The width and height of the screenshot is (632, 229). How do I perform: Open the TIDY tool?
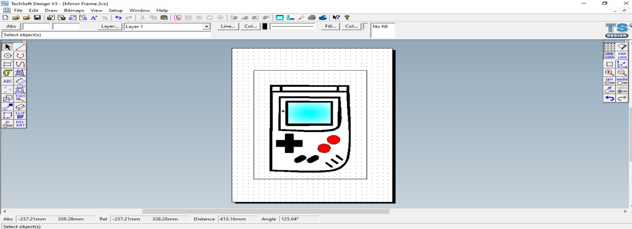20,98
